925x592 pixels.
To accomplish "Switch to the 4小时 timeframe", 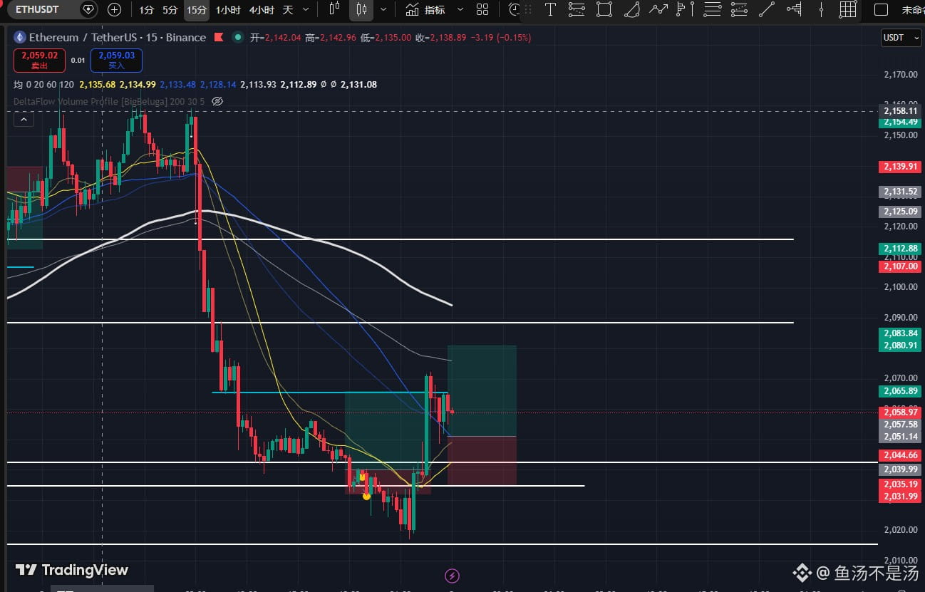I will tap(262, 10).
